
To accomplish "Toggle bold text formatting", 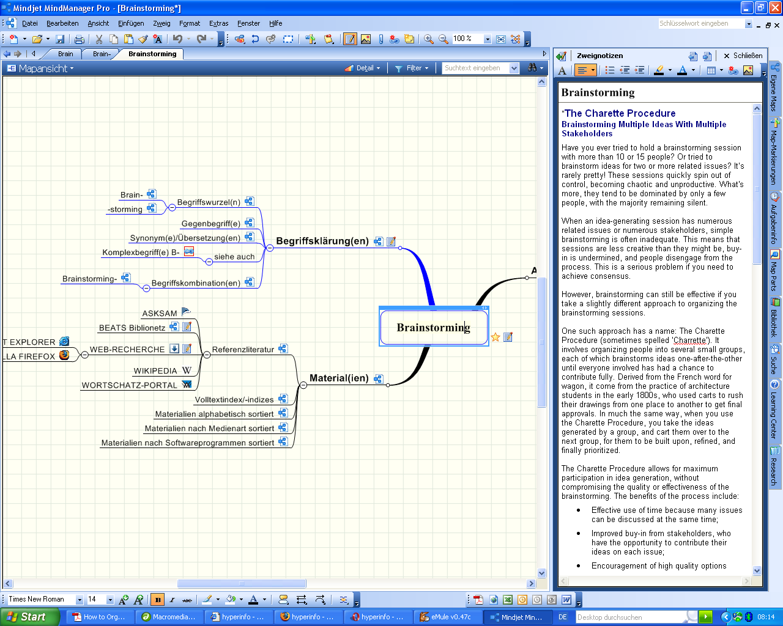I will pos(158,600).
